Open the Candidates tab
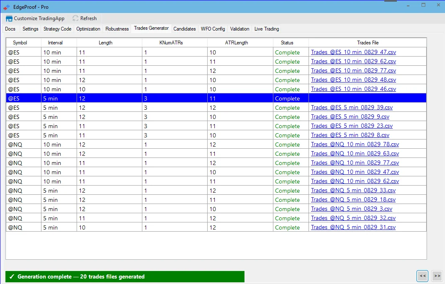Screen dimensions: 445x284 (x=185, y=28)
